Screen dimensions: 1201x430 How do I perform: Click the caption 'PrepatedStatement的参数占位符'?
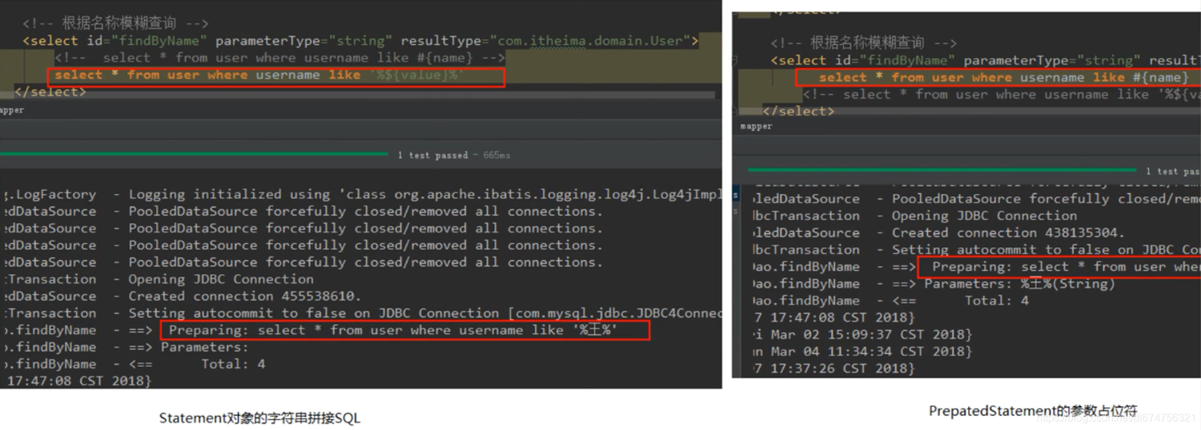click(x=1033, y=411)
